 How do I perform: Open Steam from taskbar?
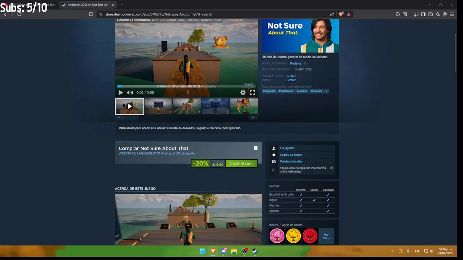tap(255, 251)
